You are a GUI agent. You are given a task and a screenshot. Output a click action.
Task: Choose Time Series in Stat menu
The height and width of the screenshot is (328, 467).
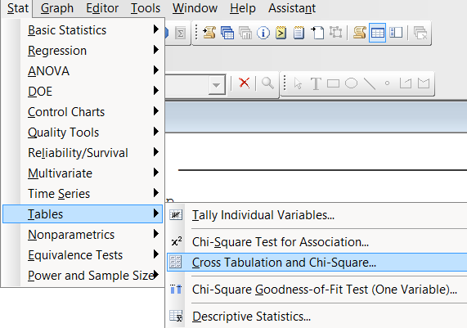pyautogui.click(x=83, y=193)
